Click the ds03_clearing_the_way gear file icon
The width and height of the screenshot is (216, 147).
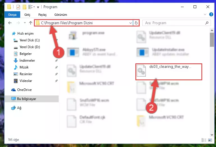(141, 71)
